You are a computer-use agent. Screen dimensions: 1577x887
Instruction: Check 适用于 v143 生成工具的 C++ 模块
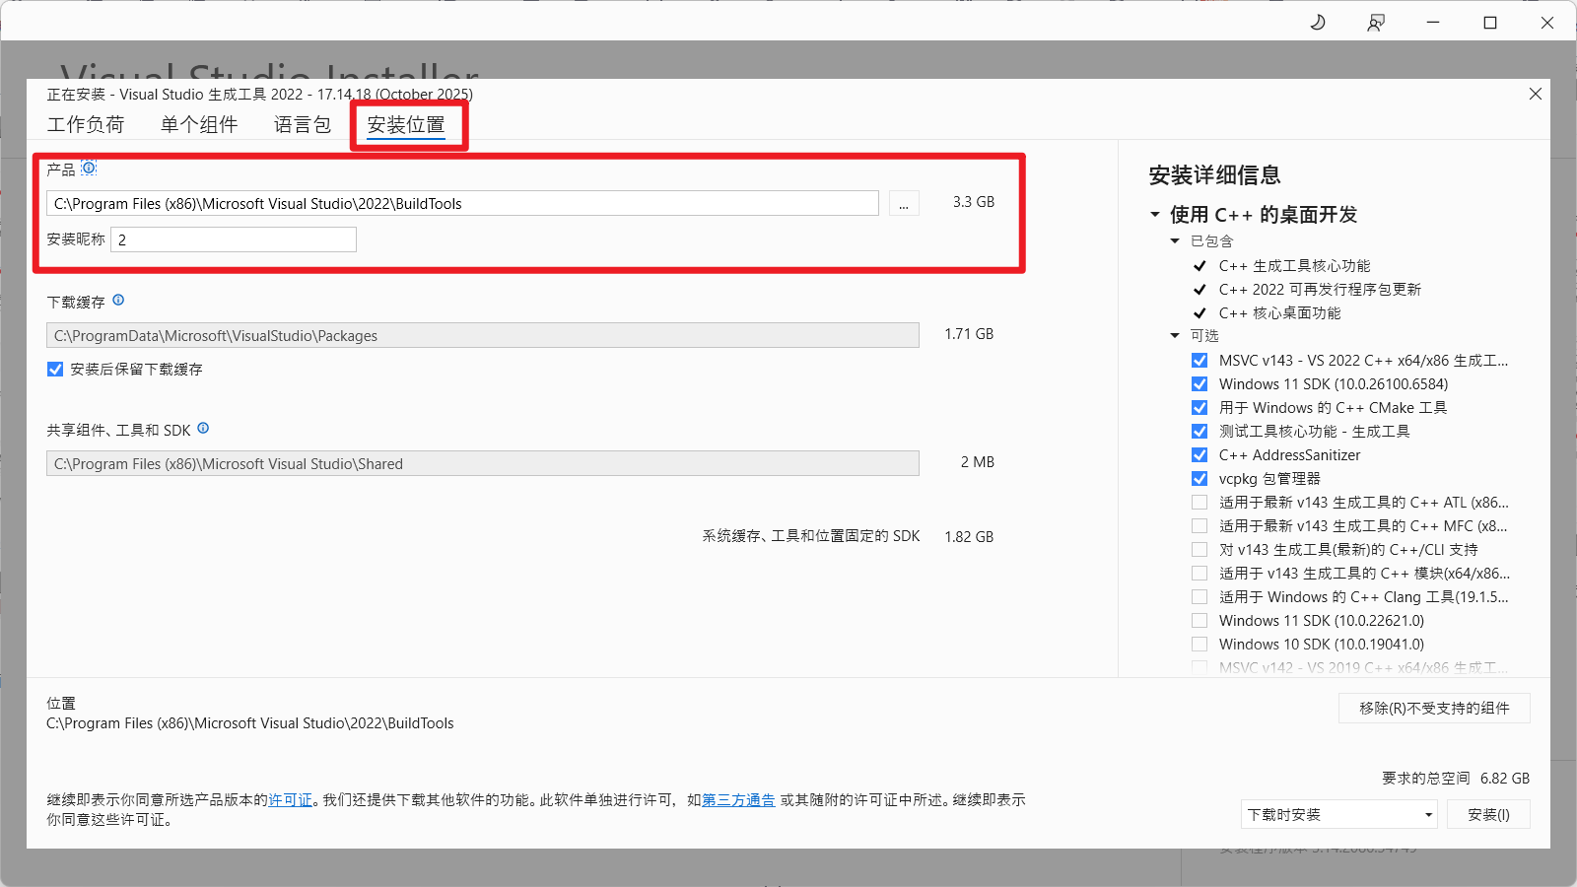point(1200,574)
